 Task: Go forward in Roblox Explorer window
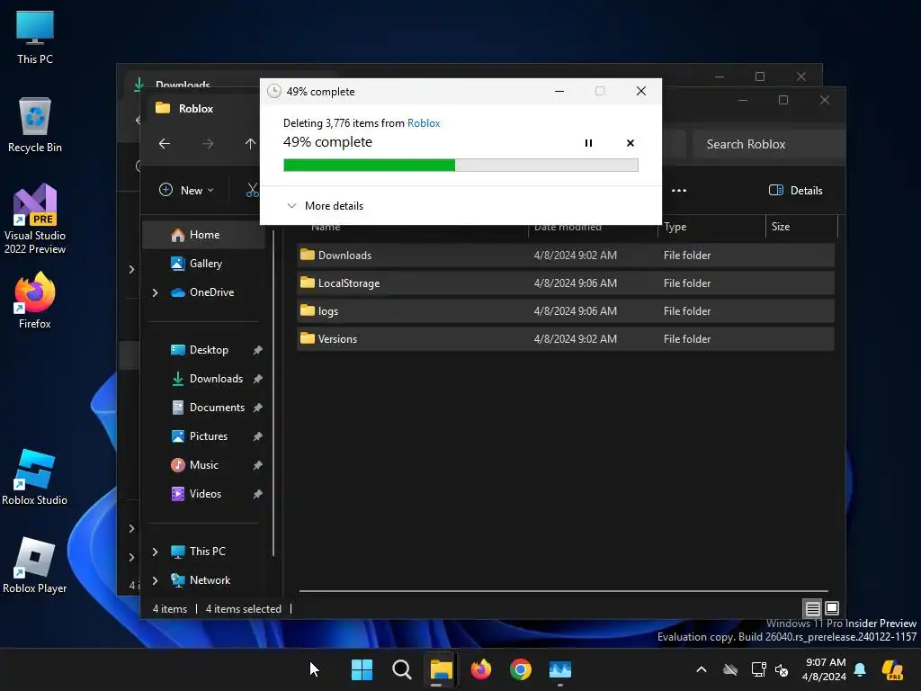coord(208,143)
